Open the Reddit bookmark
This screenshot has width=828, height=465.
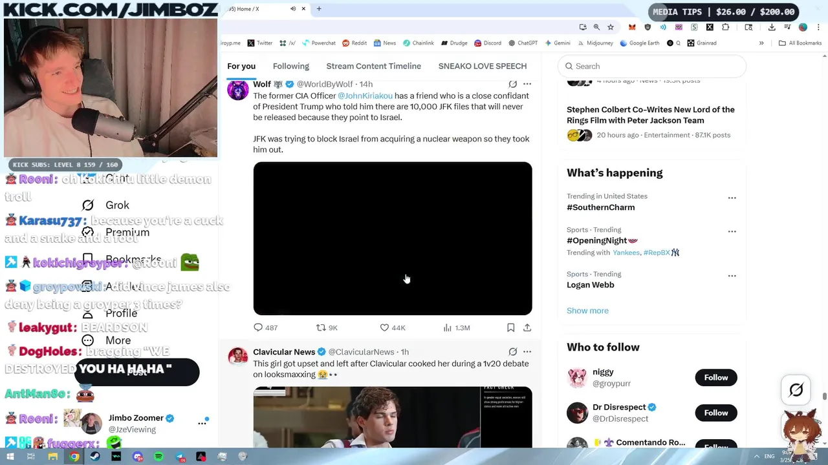click(354, 43)
